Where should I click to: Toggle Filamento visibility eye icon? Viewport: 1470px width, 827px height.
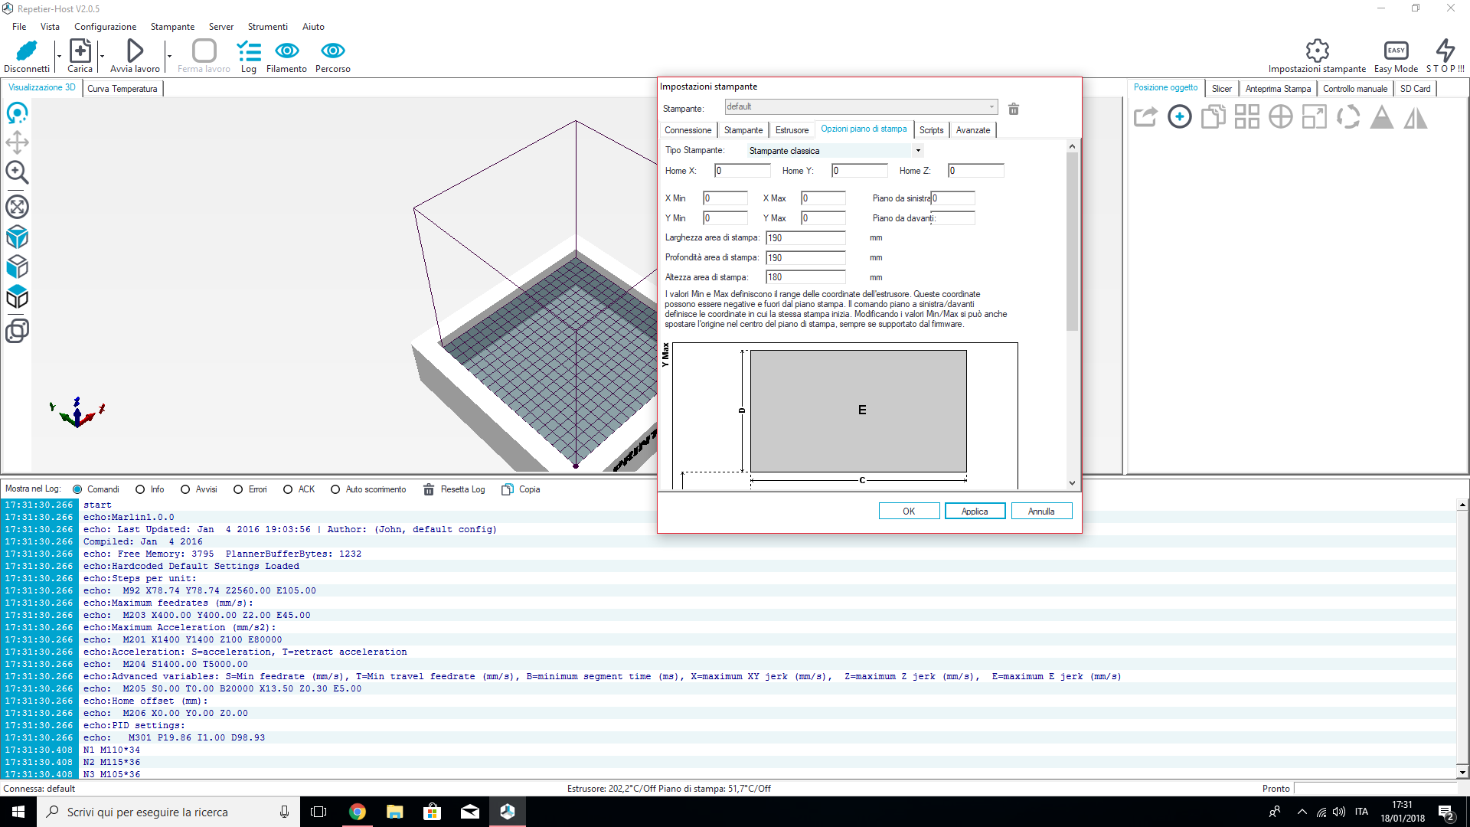(x=286, y=51)
